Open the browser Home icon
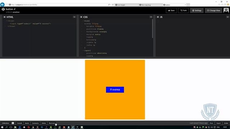 (220, 5)
